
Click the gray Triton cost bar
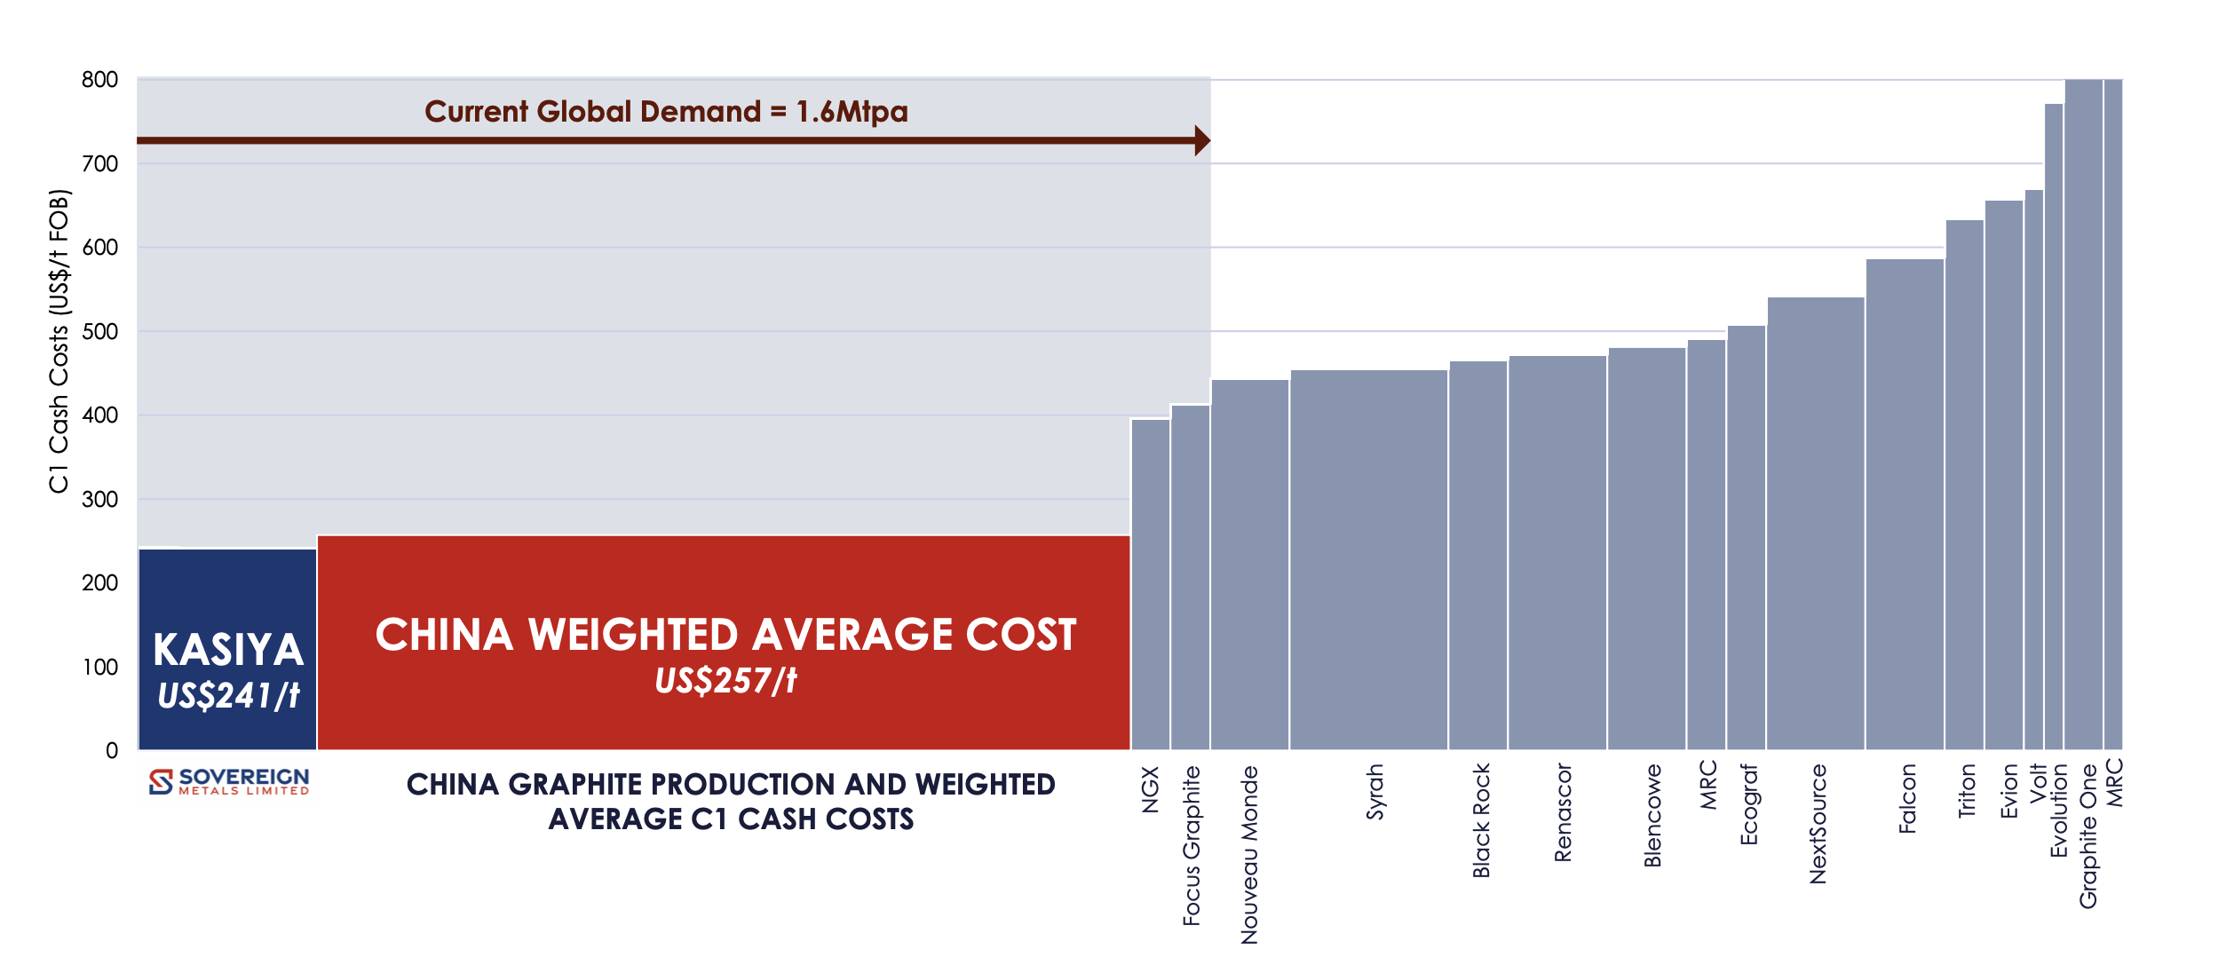[1965, 485]
